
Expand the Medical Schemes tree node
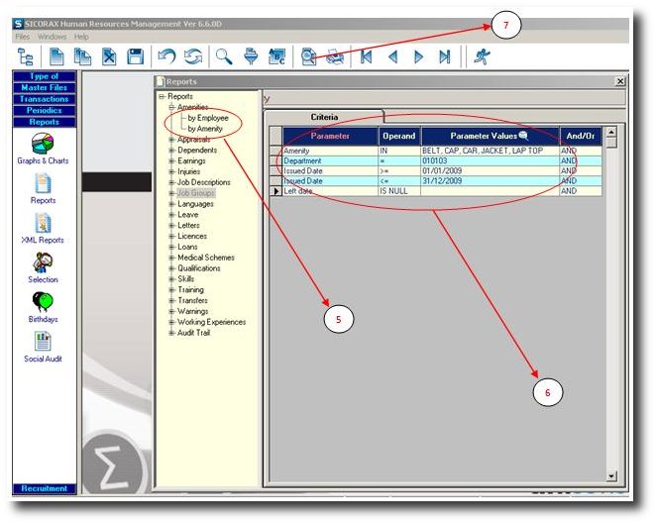coord(171,258)
